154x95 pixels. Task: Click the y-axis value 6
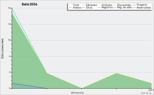pyautogui.click(x=10, y=56)
